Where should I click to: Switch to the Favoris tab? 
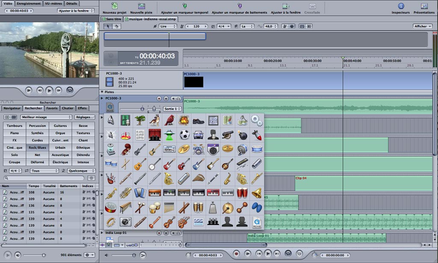(x=52, y=108)
